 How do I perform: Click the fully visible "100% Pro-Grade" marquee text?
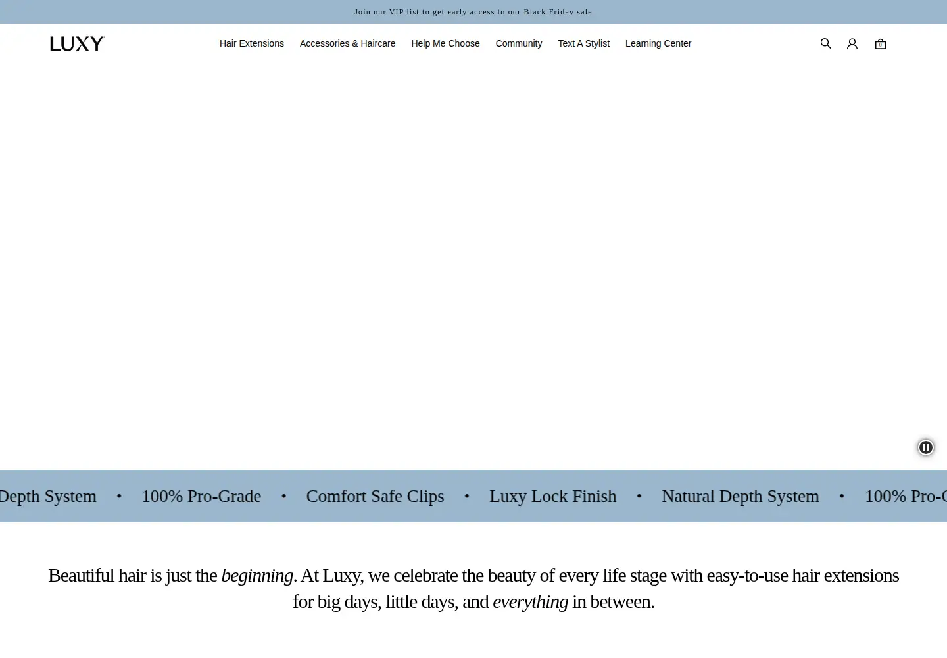click(x=201, y=496)
